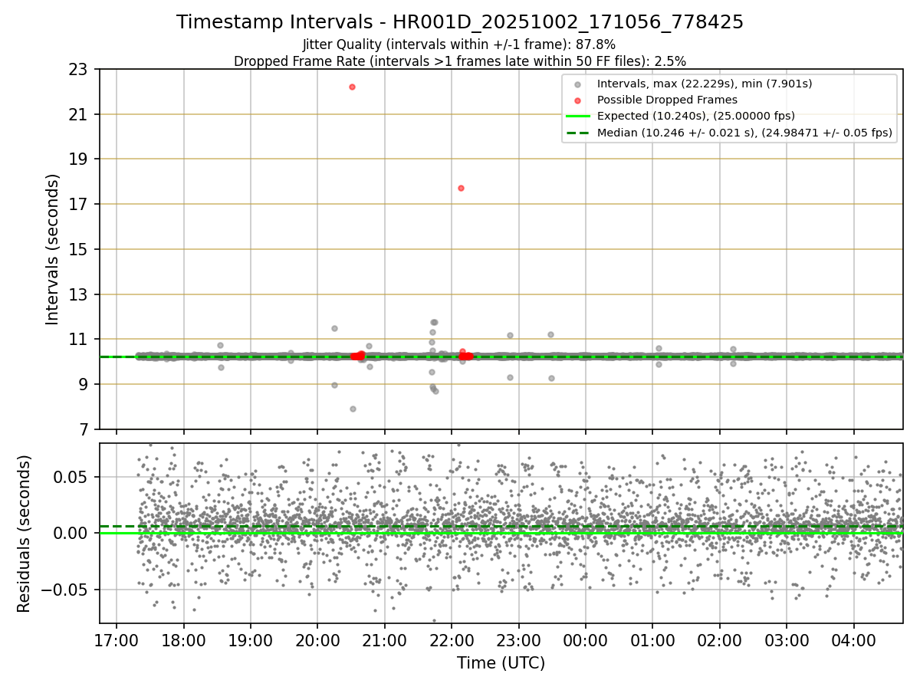This screenshot has width=920, height=690.
Task: Click the y-axis tick label '23'
Action: (x=79, y=70)
